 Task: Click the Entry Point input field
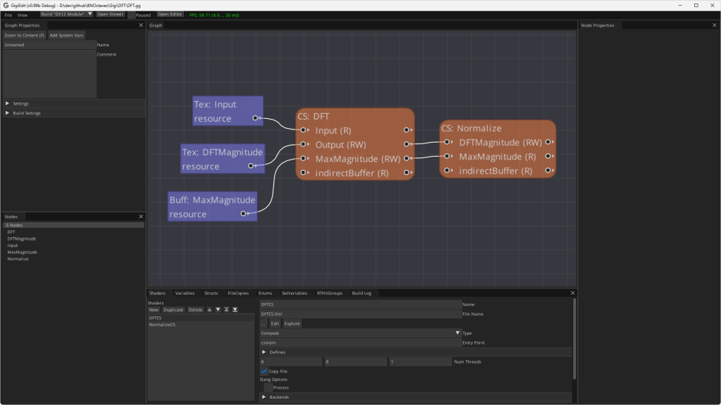[359, 343]
